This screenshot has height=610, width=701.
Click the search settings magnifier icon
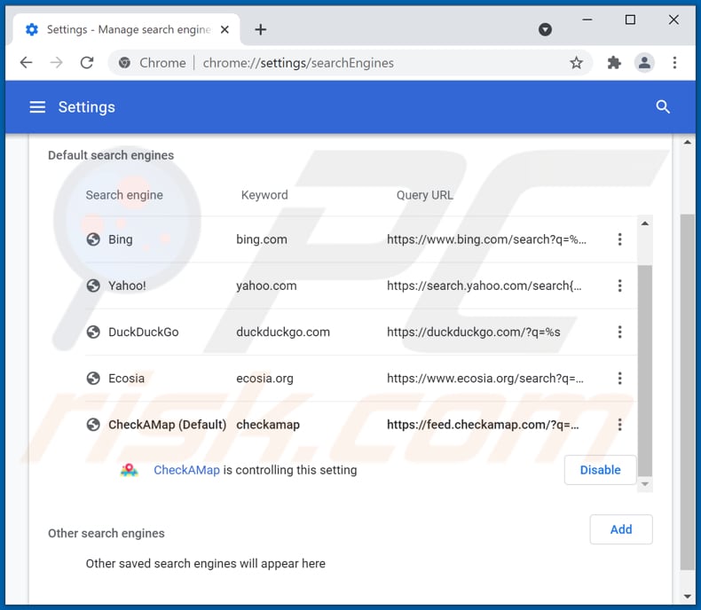pos(663,106)
